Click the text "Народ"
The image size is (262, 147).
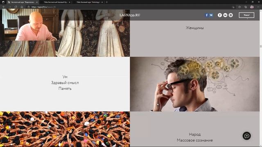[195, 134]
